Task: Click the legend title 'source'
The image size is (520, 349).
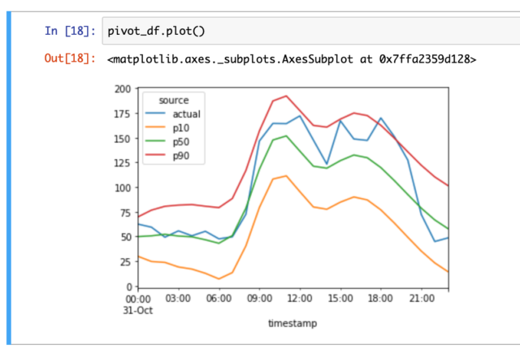Action: point(174,100)
